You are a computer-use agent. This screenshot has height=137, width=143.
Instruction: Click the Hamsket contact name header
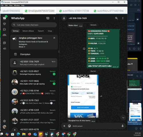(78, 18)
